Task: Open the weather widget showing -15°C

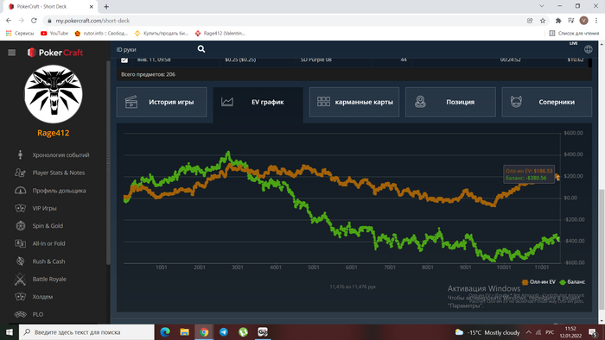Action: click(x=487, y=332)
